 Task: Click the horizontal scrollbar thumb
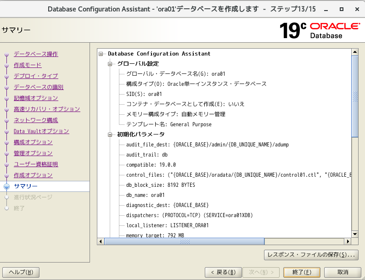pos(185,241)
